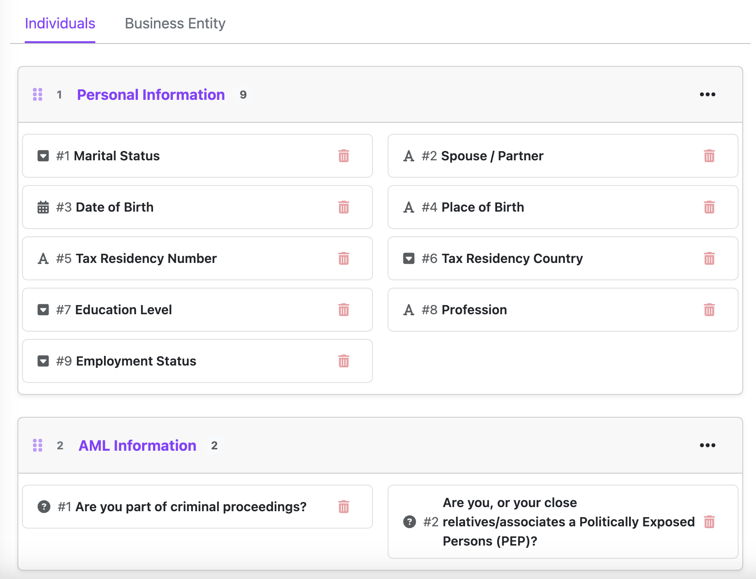This screenshot has height=579, width=756.
Task: Switch to the Individuals tab
Action: tap(60, 23)
